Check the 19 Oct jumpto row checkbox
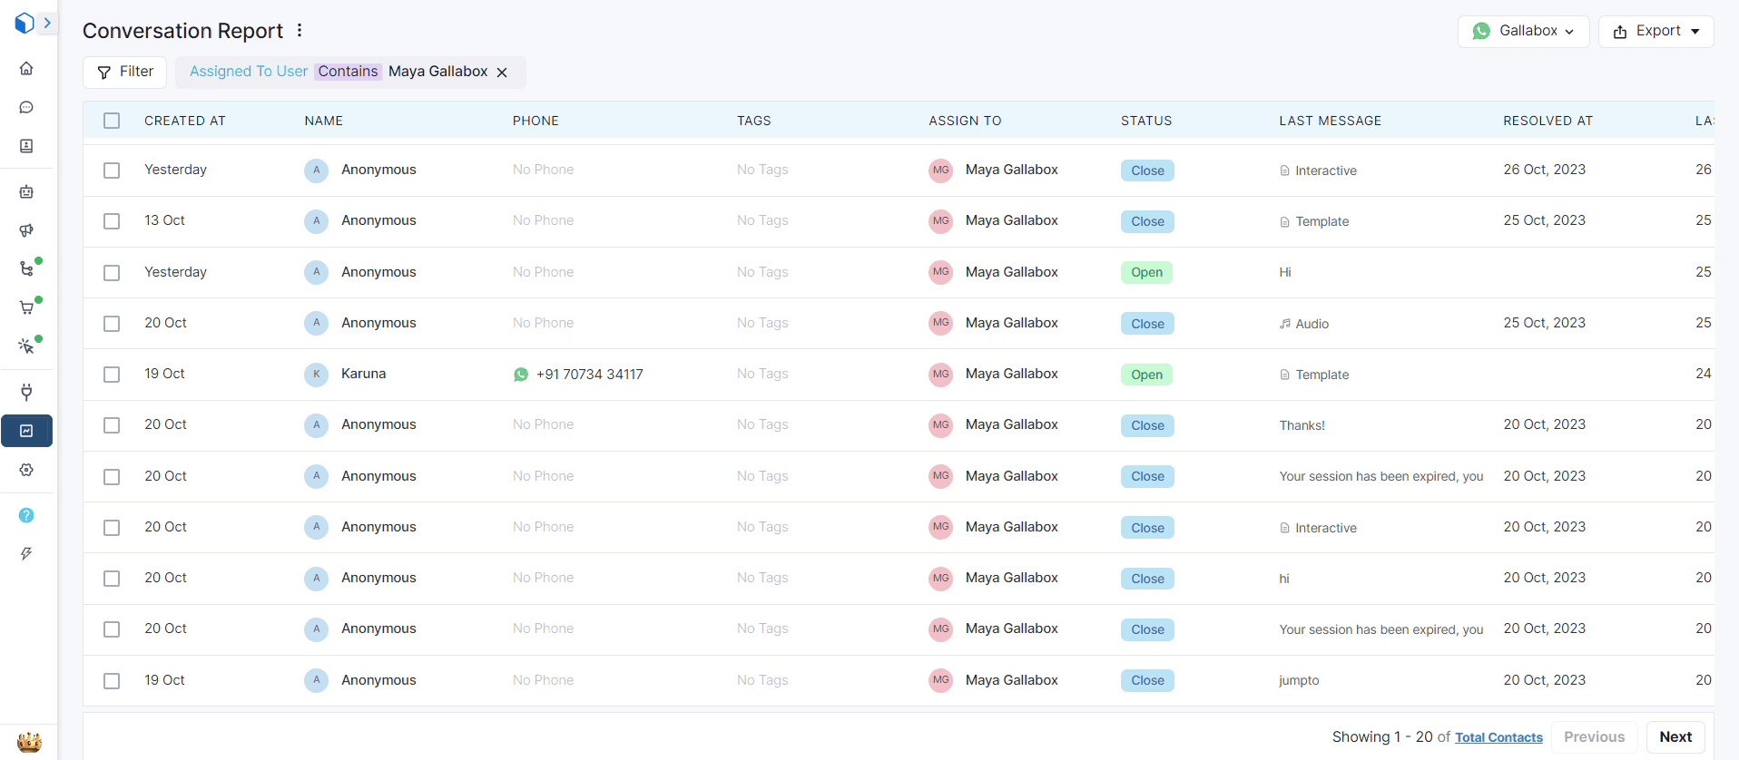 [112, 681]
